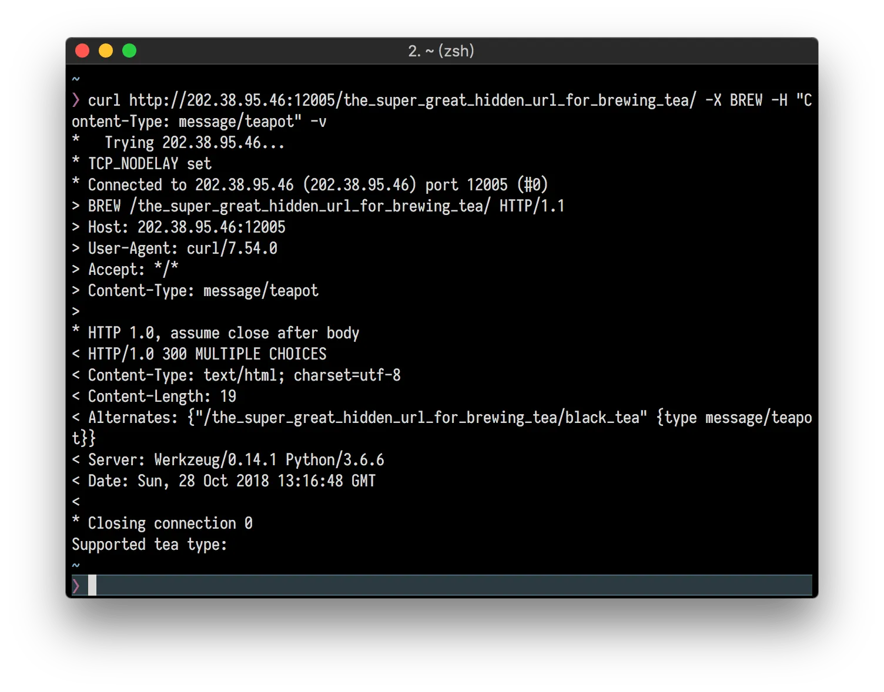
Task: Maximize the terminal with the green button
Action: (129, 51)
